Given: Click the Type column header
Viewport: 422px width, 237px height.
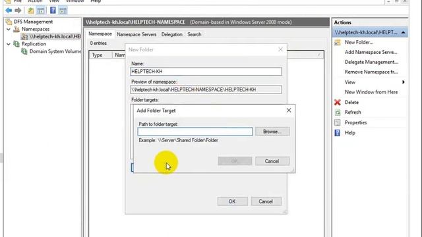Looking at the screenshot, I should [x=100, y=55].
